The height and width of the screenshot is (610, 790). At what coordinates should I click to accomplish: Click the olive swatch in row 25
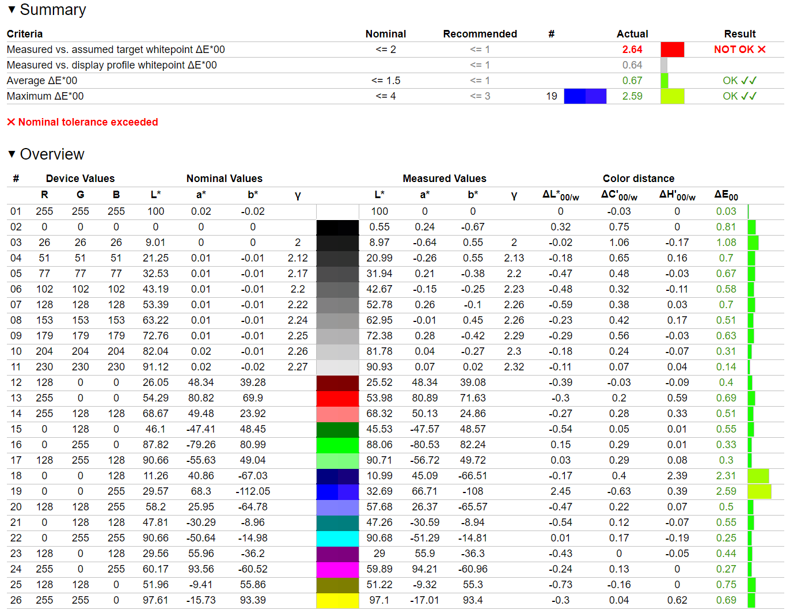pyautogui.click(x=337, y=585)
